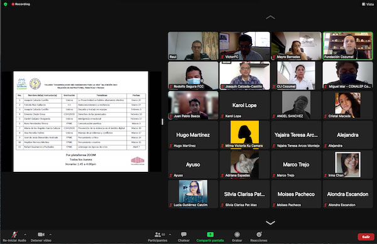377x244 pixels.
Task: Expand video options arrow beside camera
Action: (50, 235)
